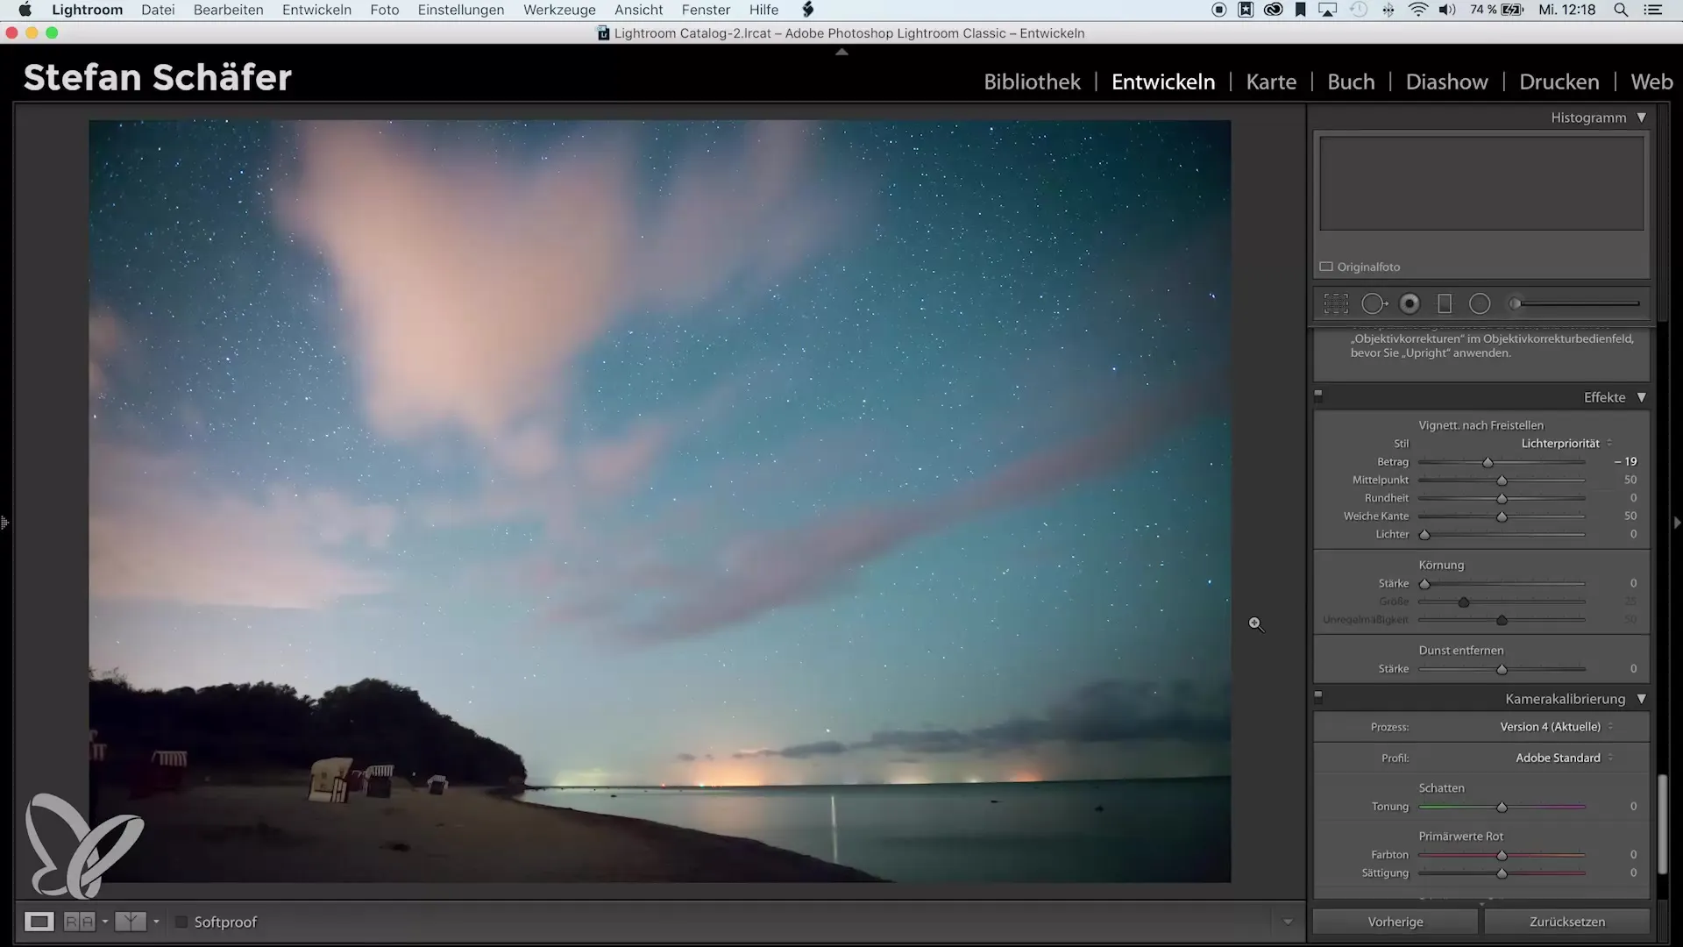Viewport: 1683px width, 947px height.
Task: Switch to the Karte module
Action: tap(1271, 82)
